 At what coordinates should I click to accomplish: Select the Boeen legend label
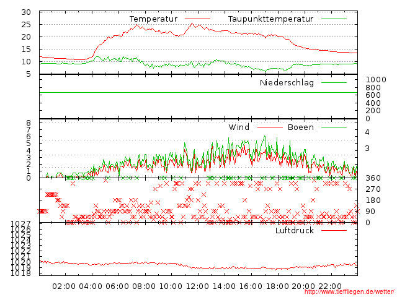[301, 127]
